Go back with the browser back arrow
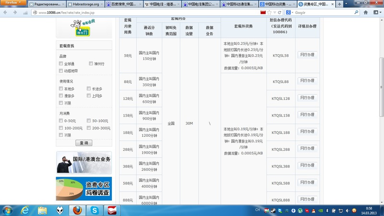 click(5, 12)
